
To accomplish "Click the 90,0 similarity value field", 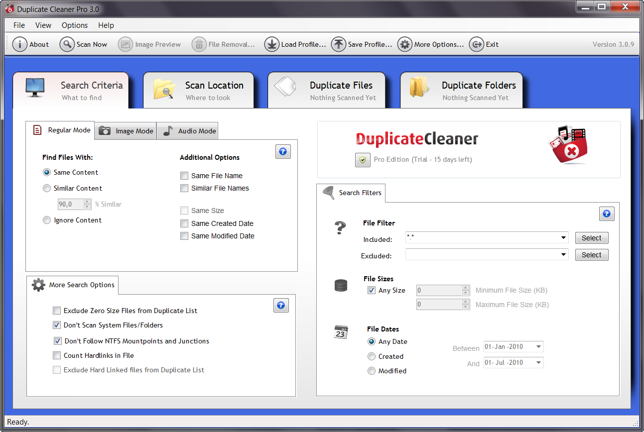I will [x=71, y=204].
